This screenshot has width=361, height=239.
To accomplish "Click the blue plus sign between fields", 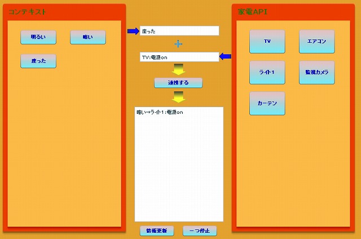I will coord(178,44).
